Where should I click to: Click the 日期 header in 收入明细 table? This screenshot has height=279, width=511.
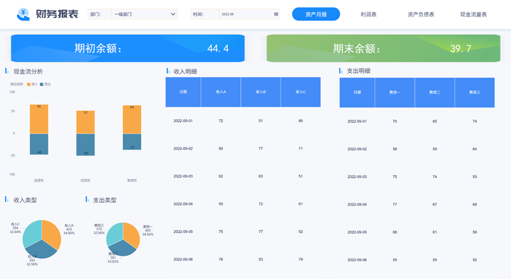183,92
